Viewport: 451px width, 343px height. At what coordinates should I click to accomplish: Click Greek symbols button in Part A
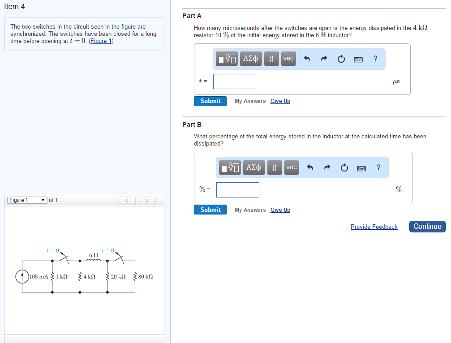(x=251, y=59)
